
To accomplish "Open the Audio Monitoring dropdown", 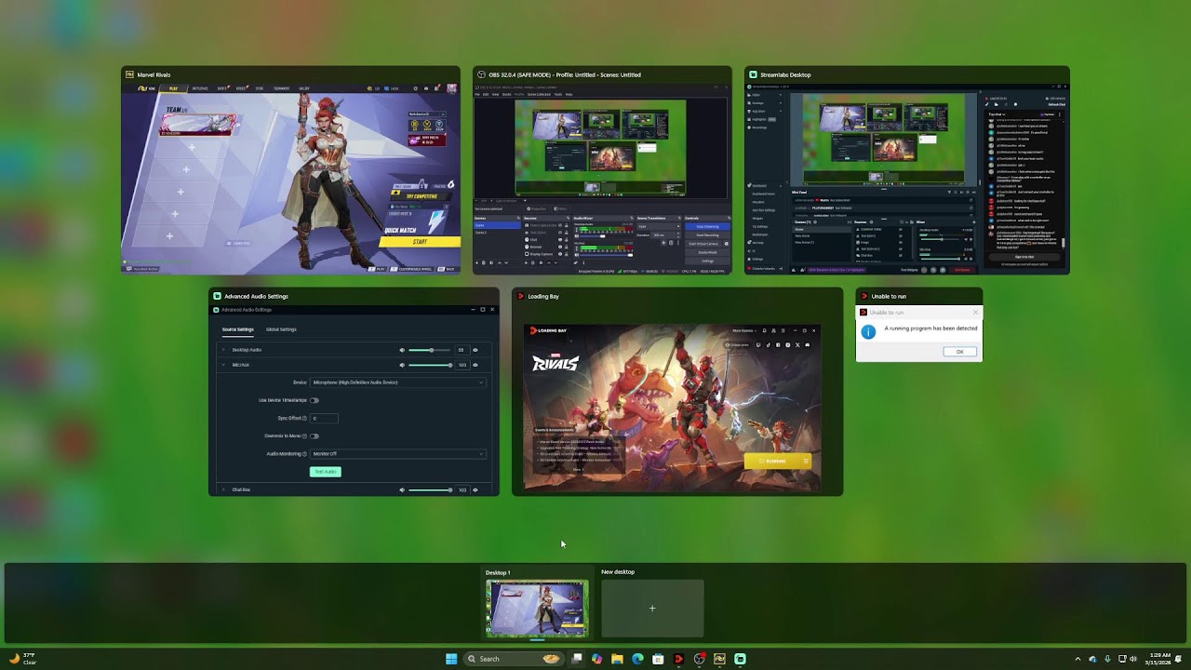I will click(x=397, y=454).
